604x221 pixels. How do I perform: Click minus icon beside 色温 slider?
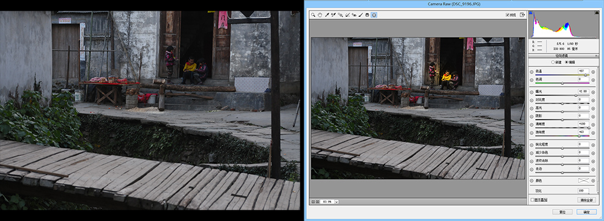point(532,72)
